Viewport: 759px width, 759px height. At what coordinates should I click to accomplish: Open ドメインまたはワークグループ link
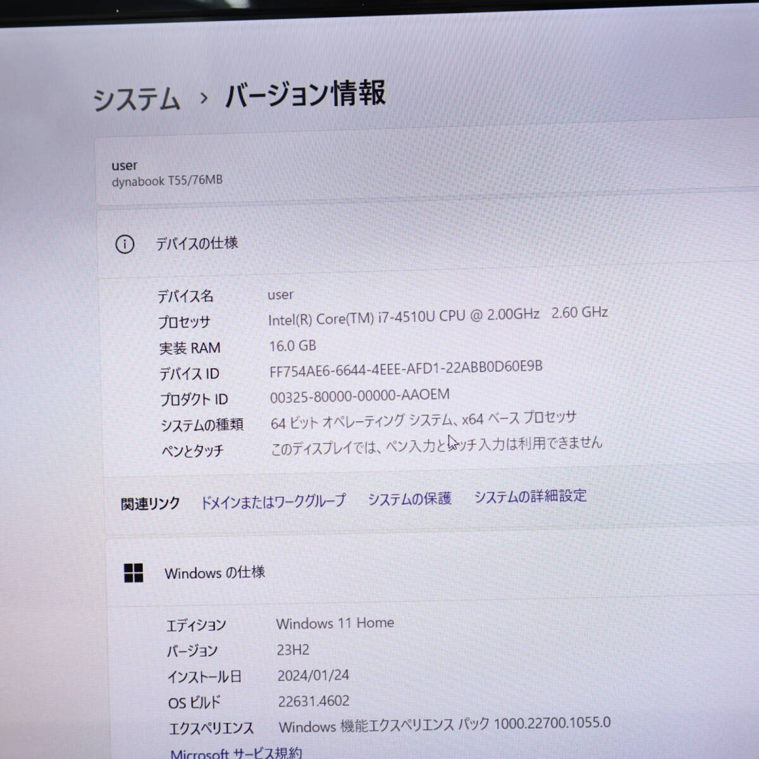(x=273, y=502)
